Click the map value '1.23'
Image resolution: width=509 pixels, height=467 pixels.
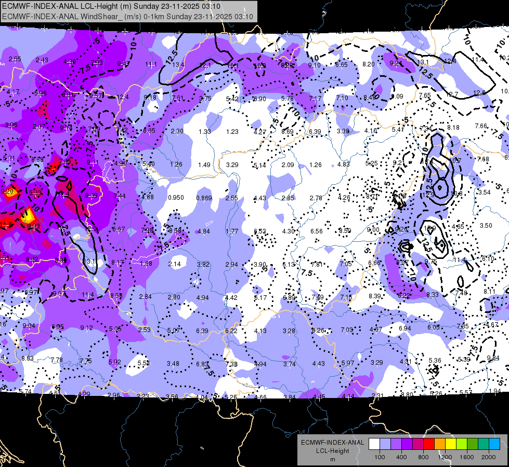click(232, 132)
